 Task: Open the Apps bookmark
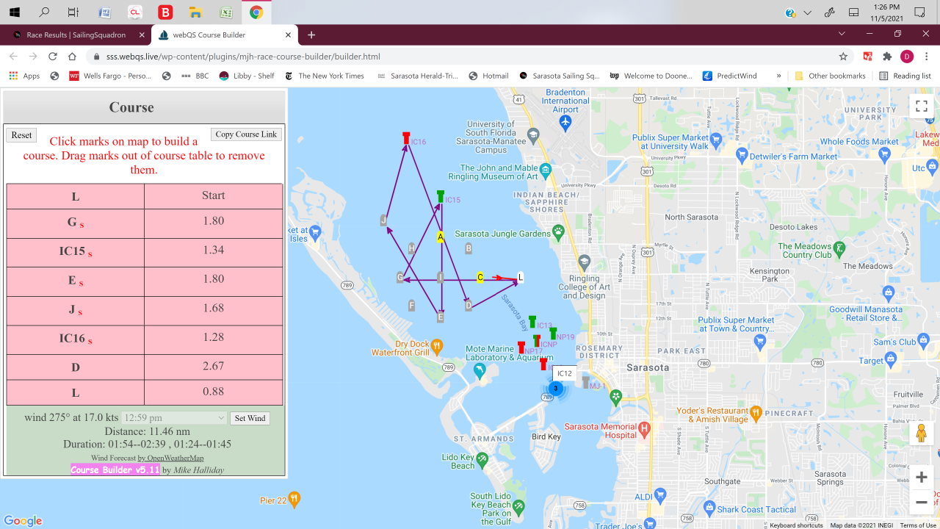pos(25,76)
